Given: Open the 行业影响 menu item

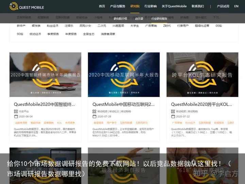Looking at the screenshot, I should click(150, 6).
